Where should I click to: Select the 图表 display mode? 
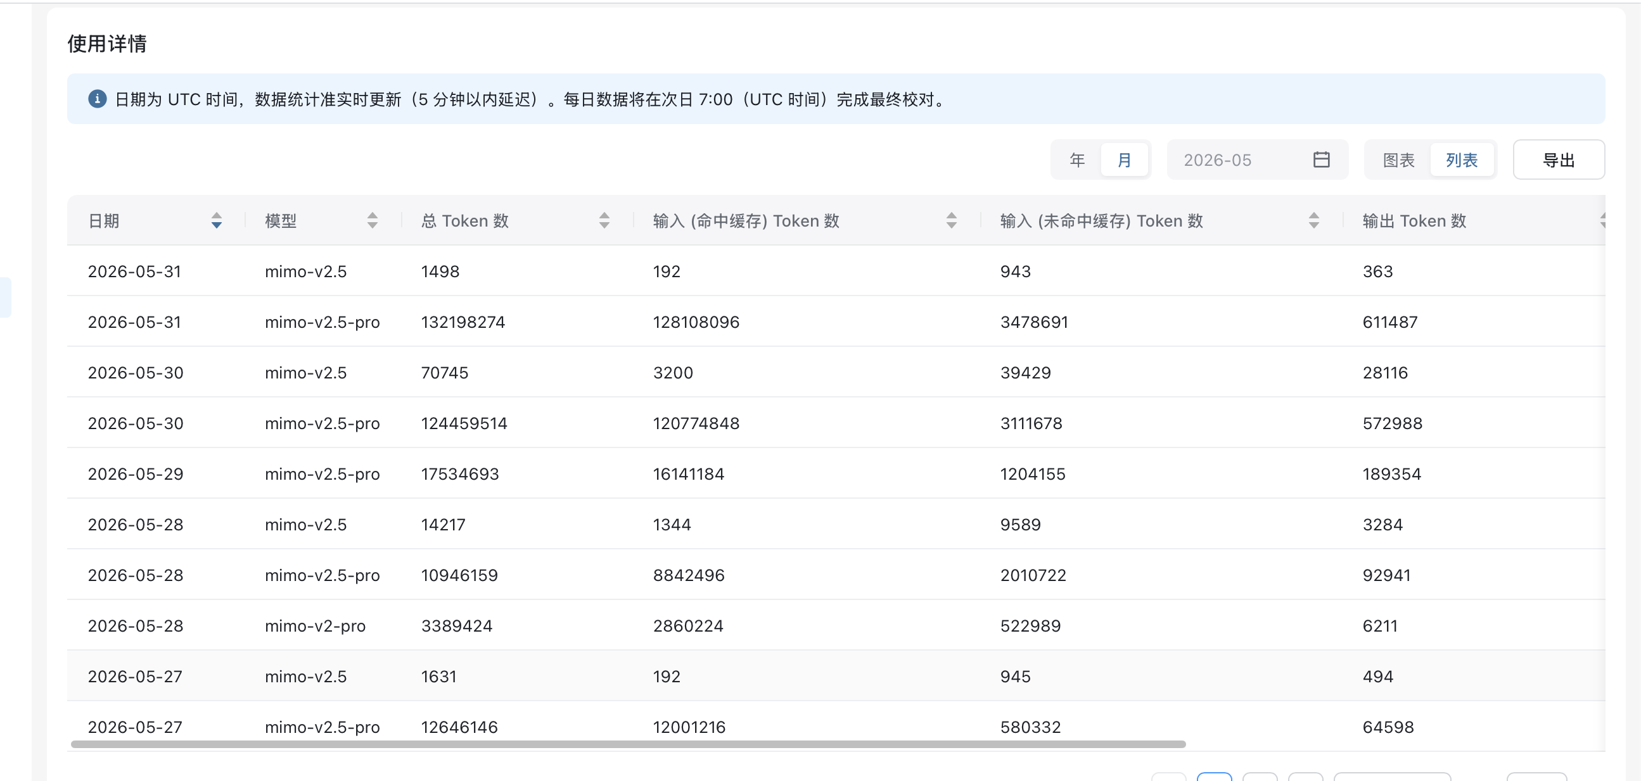1398,159
